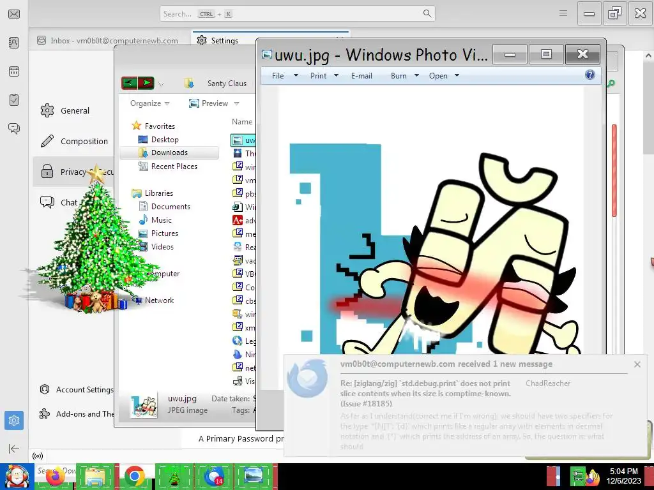The image size is (654, 490).
Task: Select Downloads in navigation pane
Action: point(169,152)
